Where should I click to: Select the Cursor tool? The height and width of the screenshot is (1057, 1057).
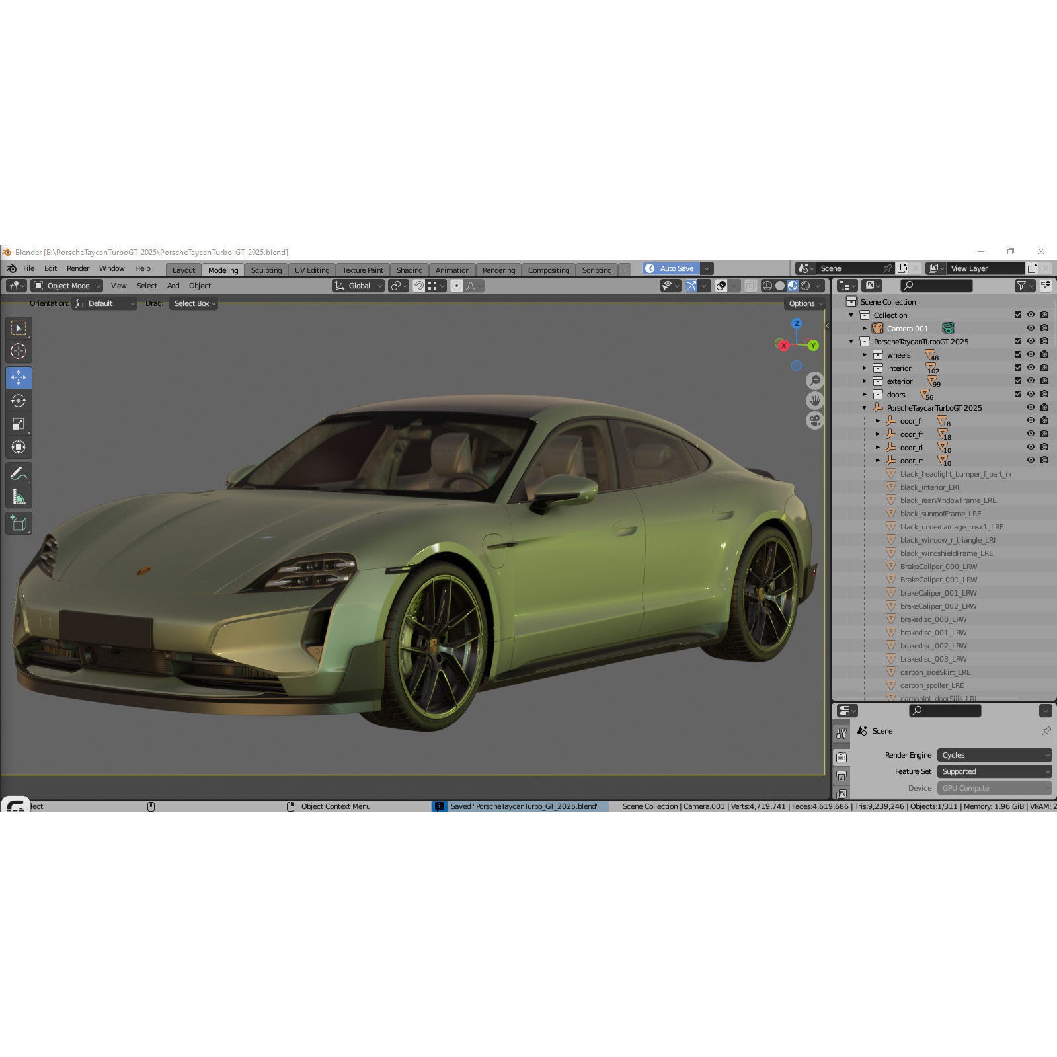point(19,351)
